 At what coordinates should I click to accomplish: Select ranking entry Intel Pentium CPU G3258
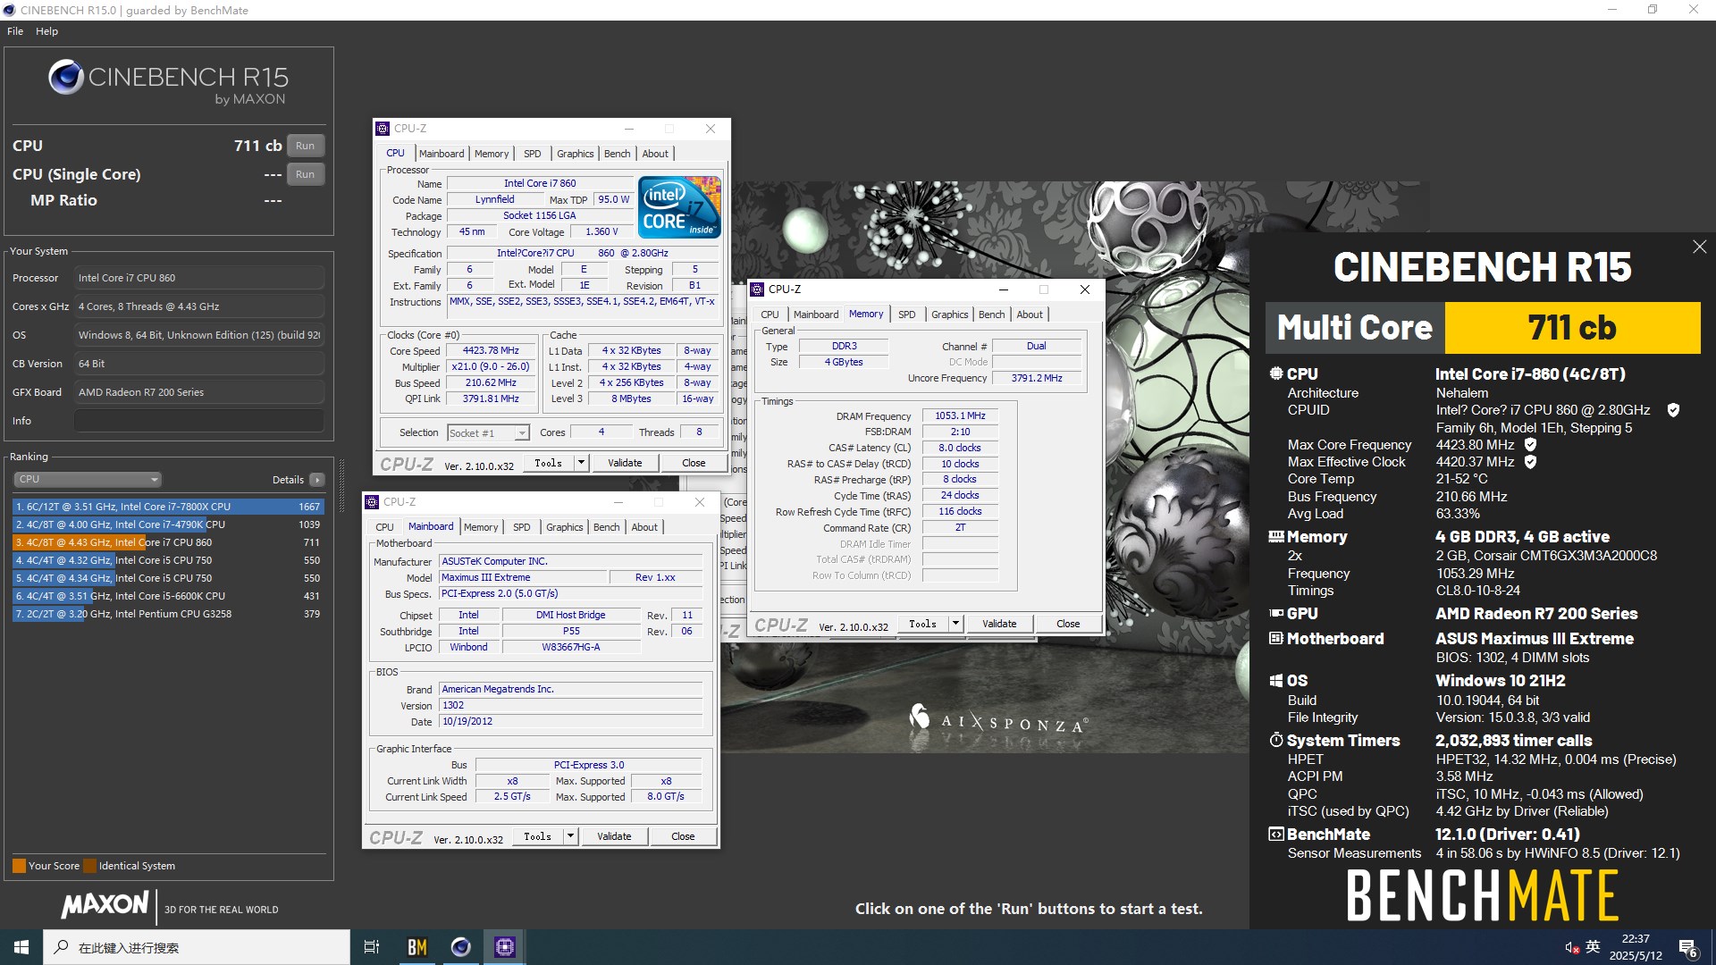168,614
